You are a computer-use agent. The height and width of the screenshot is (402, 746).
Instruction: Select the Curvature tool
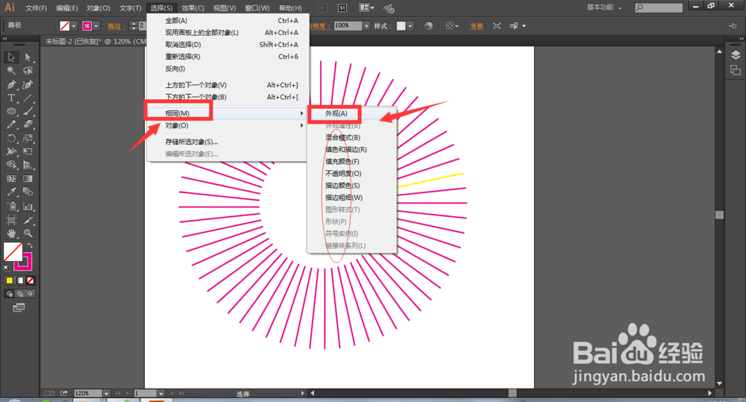tap(28, 85)
